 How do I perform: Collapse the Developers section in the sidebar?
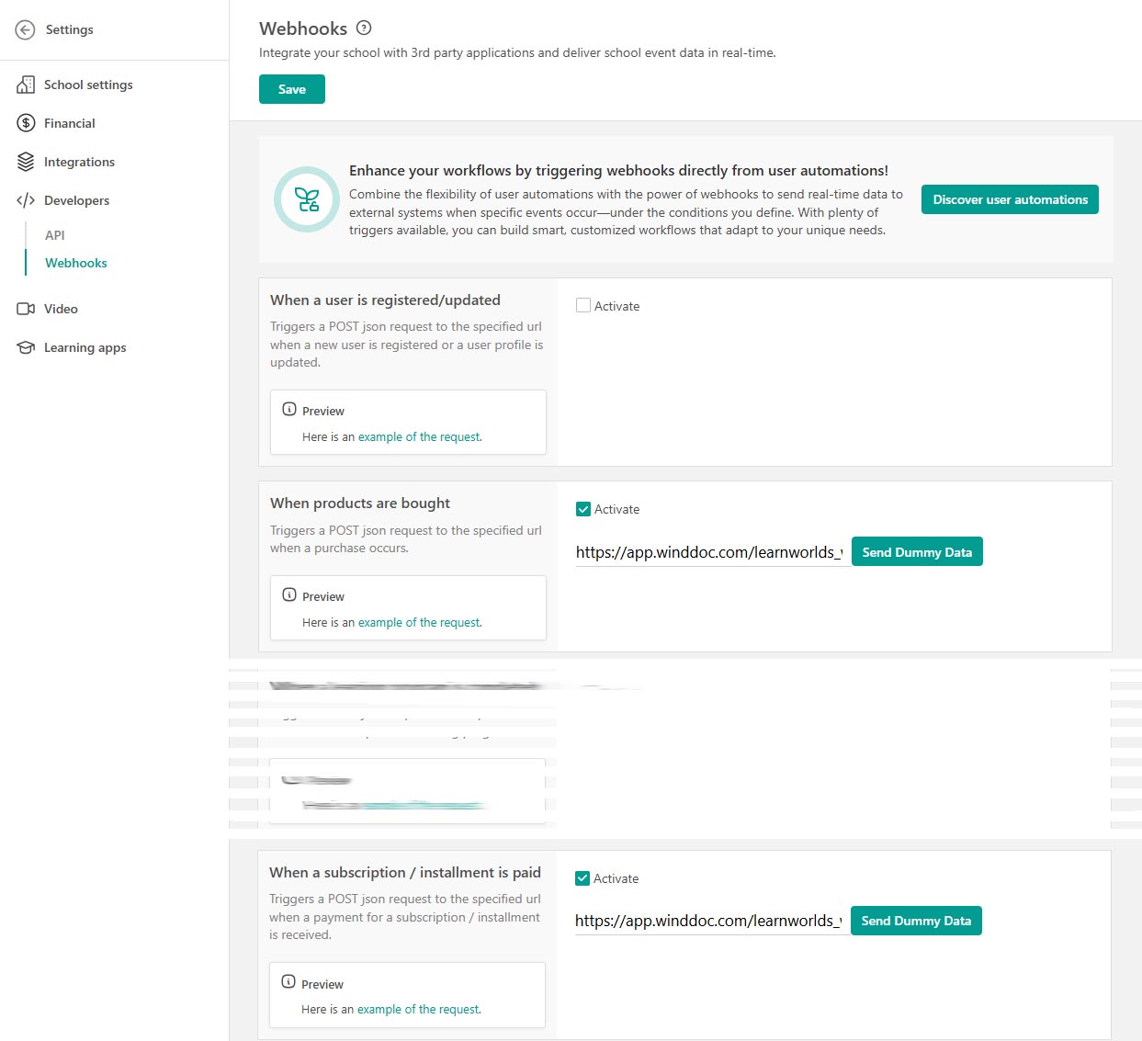pos(76,200)
